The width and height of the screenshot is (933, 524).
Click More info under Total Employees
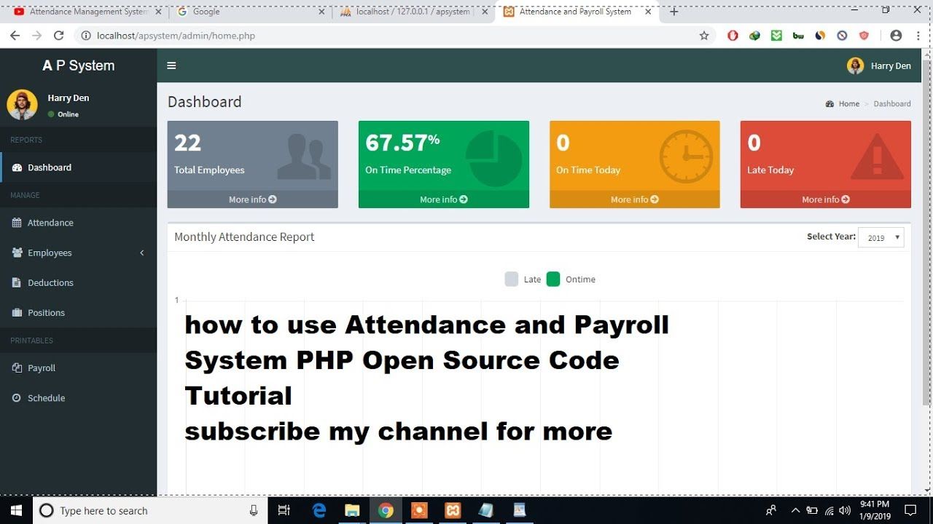[253, 199]
